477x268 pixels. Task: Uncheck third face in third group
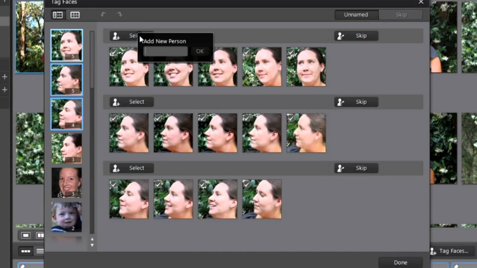coord(202,184)
